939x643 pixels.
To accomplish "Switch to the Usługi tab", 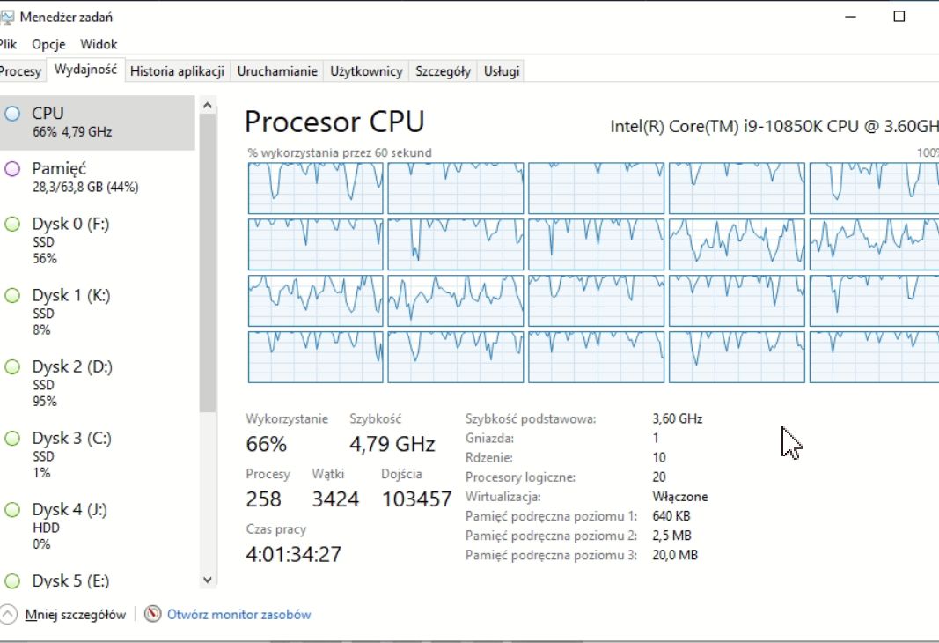I will click(502, 71).
